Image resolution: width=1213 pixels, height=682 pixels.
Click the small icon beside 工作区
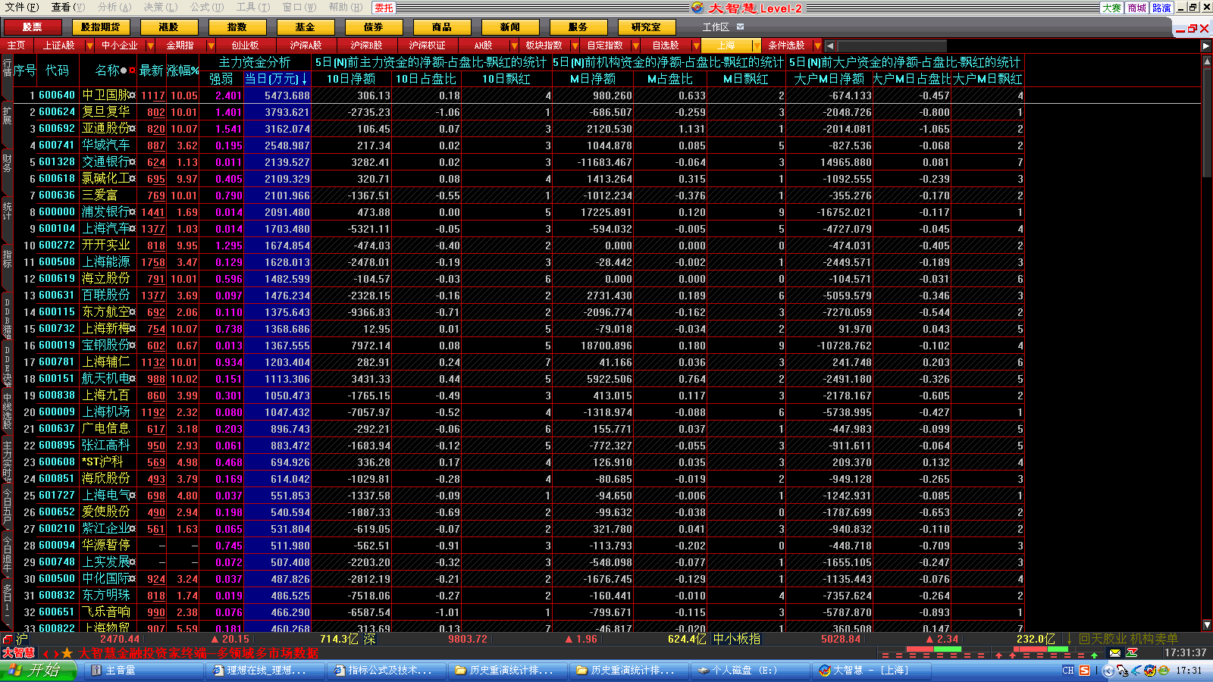pos(741,27)
